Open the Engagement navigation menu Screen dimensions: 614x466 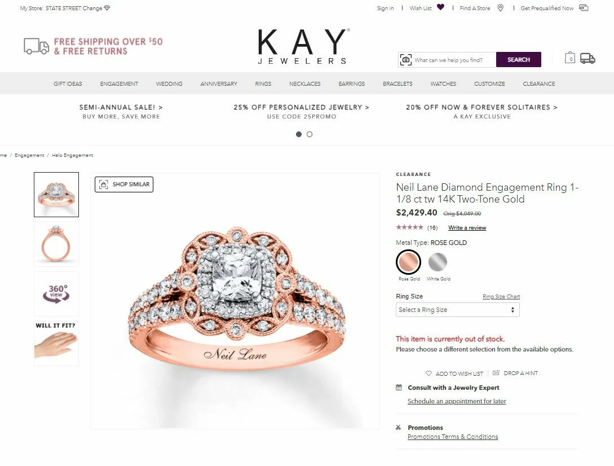pos(119,83)
